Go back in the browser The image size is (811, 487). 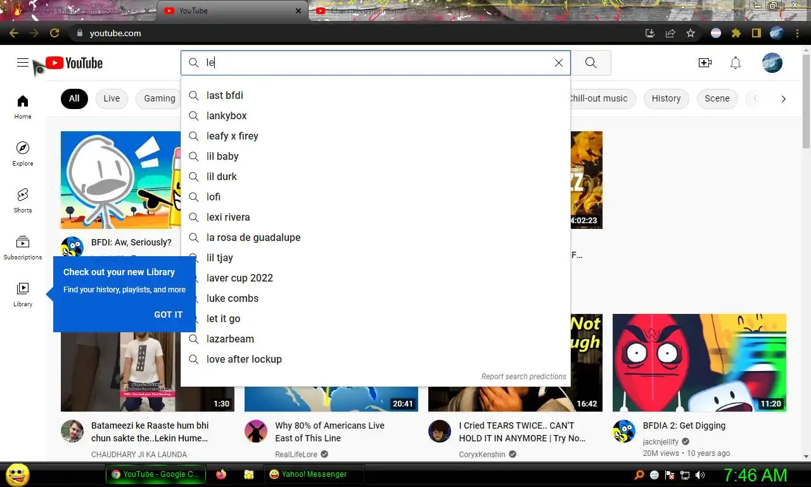coord(14,33)
